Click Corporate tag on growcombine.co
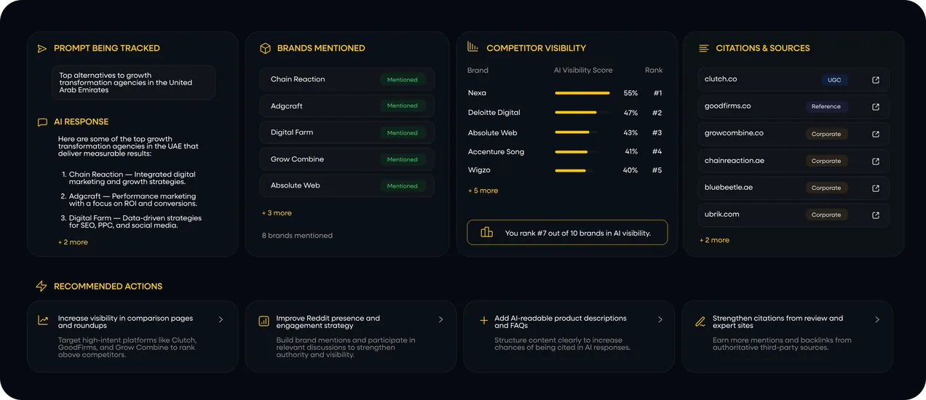 click(x=826, y=134)
